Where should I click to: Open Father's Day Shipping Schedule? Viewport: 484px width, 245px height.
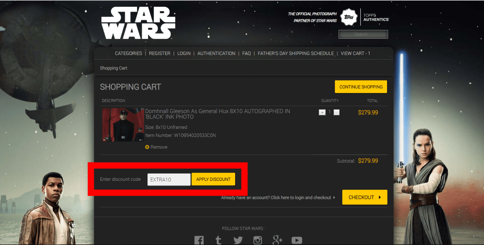[x=296, y=53]
